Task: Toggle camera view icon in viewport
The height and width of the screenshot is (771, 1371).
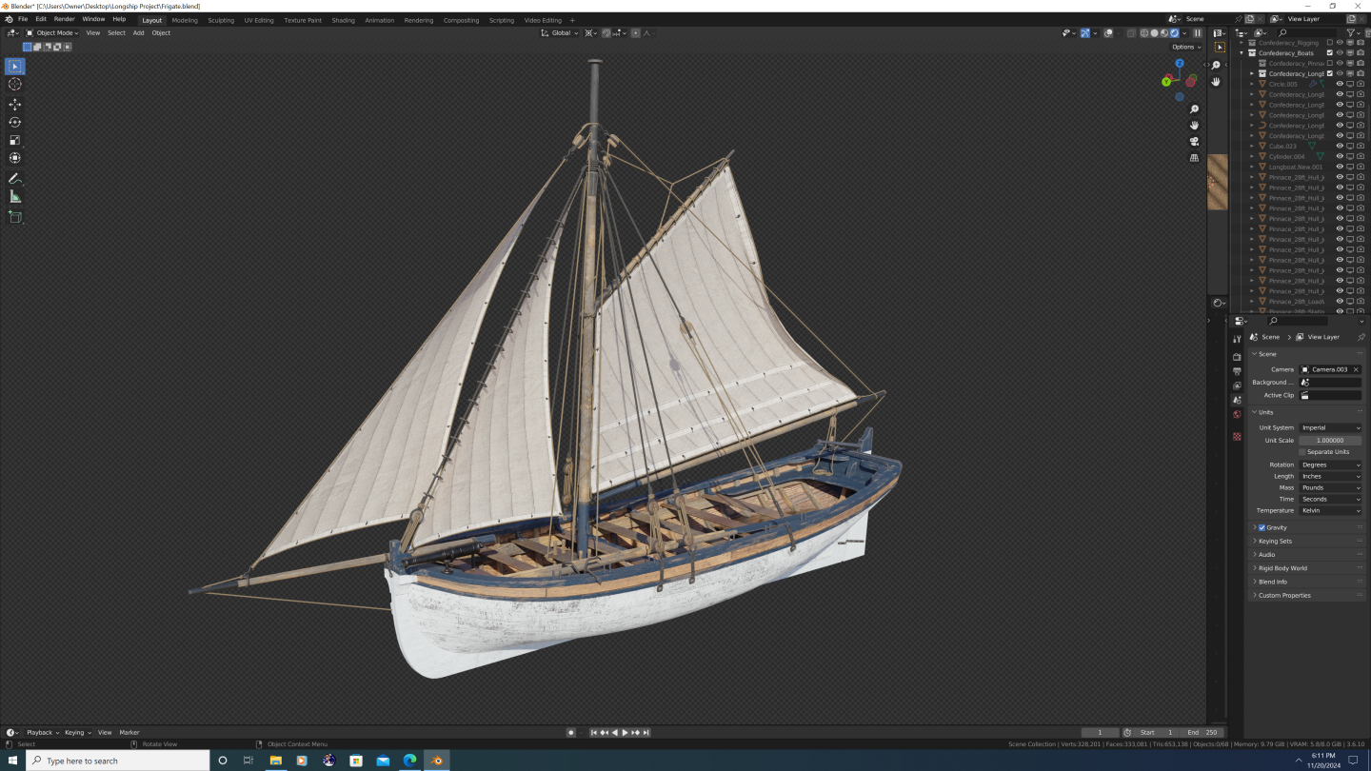Action: click(1194, 142)
